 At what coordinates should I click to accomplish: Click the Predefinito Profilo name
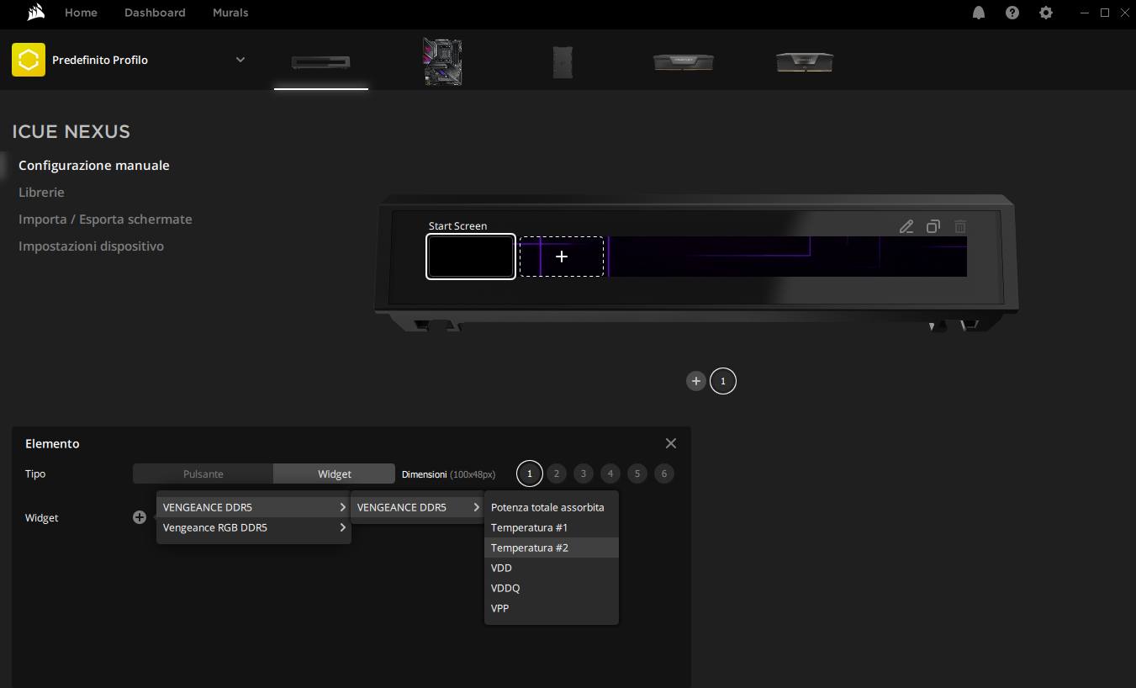[100, 60]
